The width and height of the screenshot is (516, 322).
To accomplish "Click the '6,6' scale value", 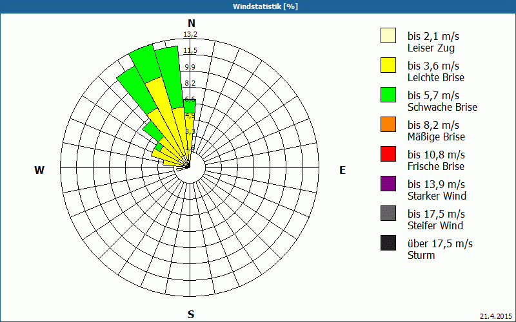I will coord(190,99).
